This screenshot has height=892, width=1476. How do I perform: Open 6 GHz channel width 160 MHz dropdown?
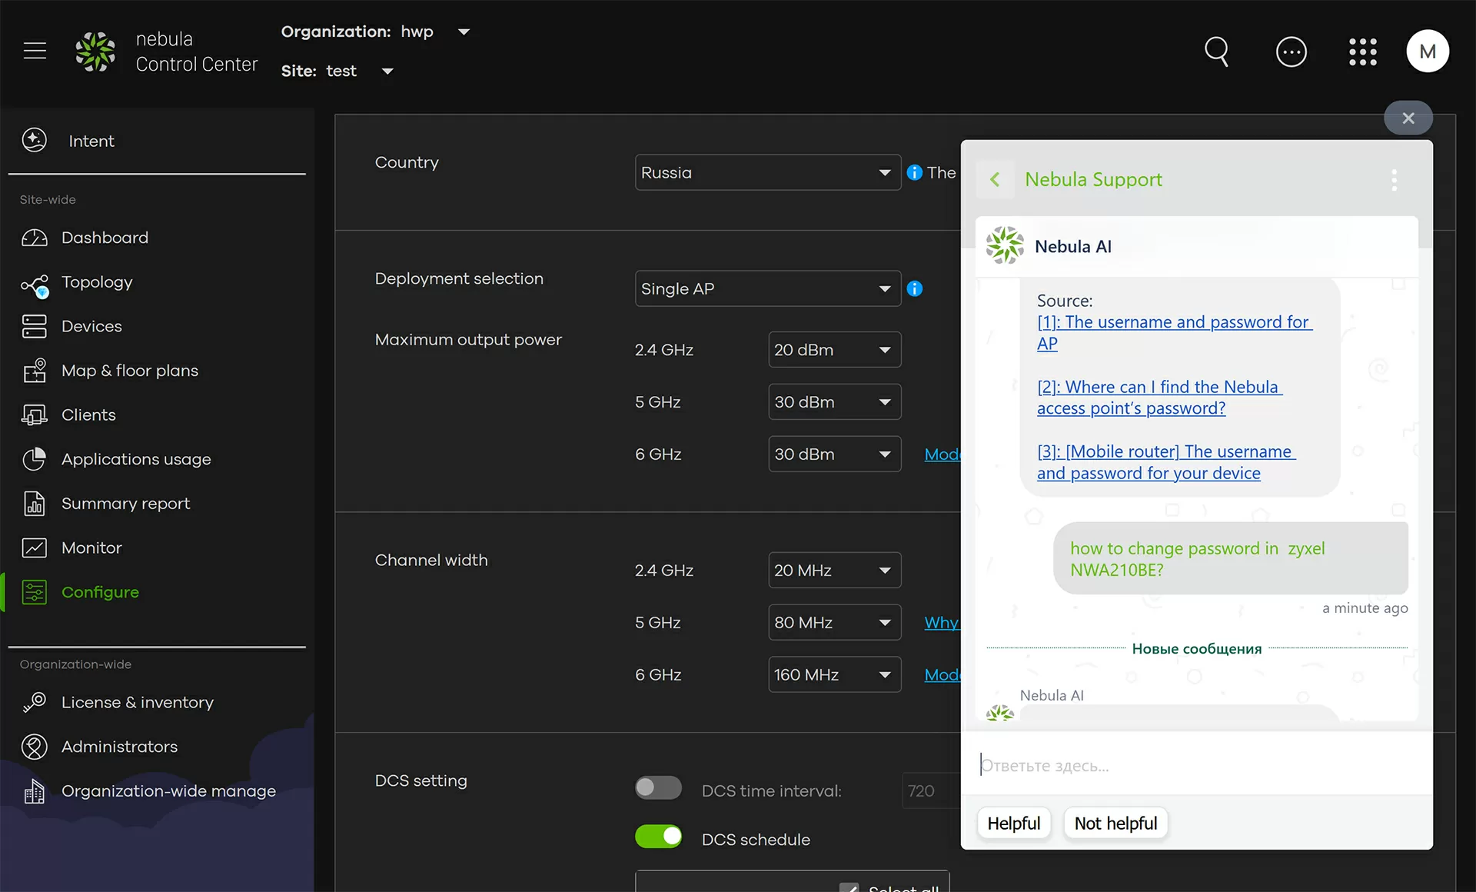[x=835, y=674]
